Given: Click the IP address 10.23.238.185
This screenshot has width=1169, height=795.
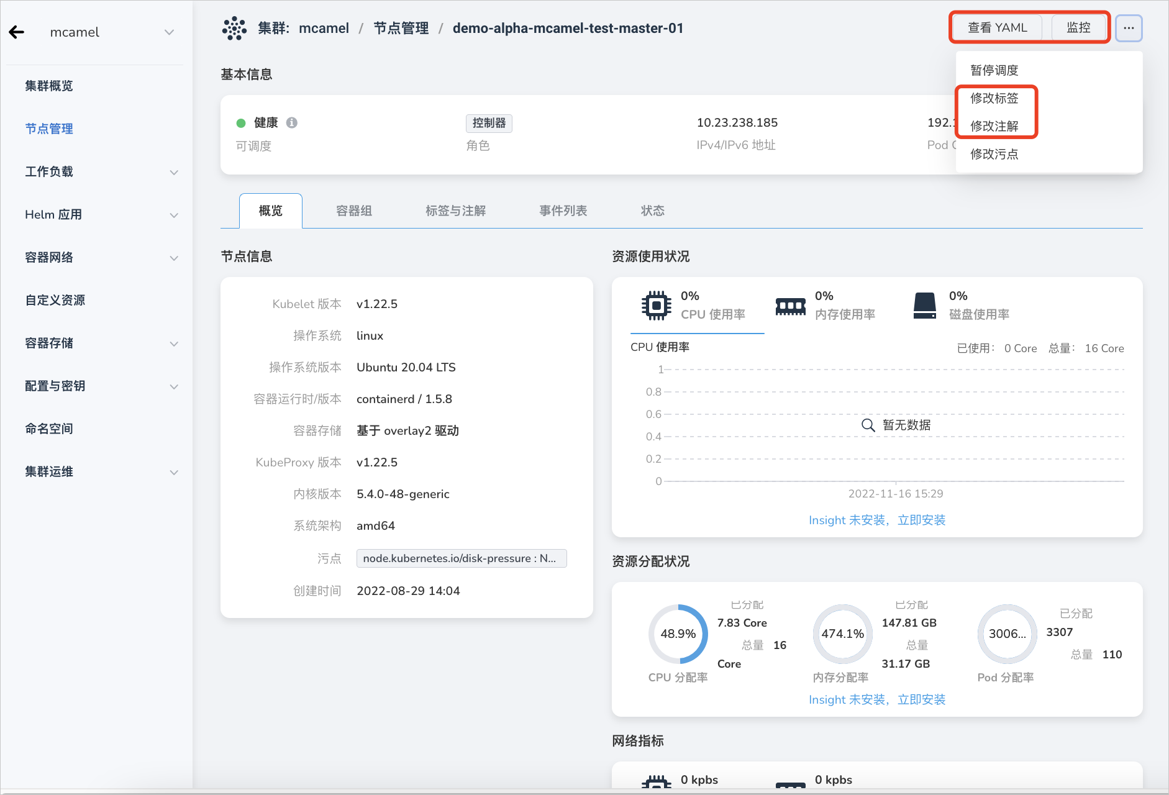Looking at the screenshot, I should 737,122.
